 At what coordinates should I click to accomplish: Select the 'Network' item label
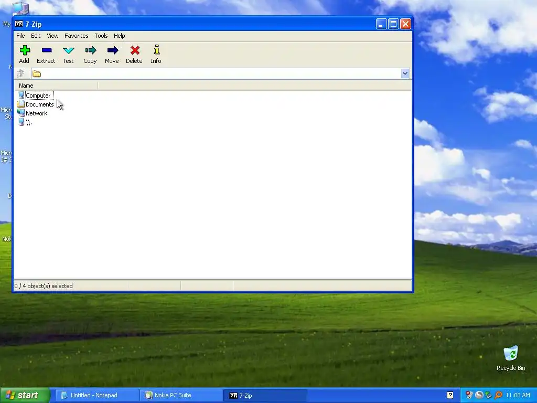(x=36, y=113)
